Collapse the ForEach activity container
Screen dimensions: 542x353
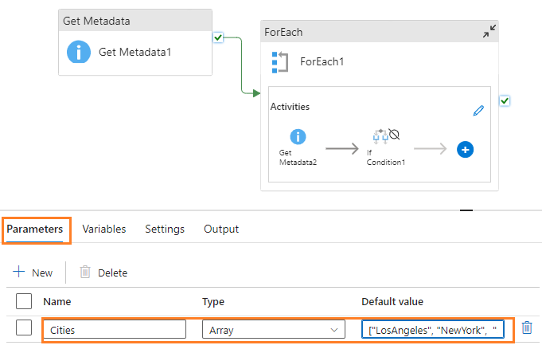(489, 32)
